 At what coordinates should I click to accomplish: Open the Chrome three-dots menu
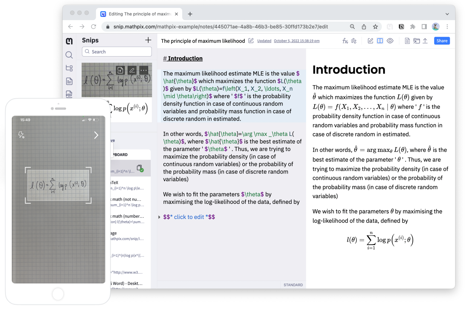coord(447,27)
